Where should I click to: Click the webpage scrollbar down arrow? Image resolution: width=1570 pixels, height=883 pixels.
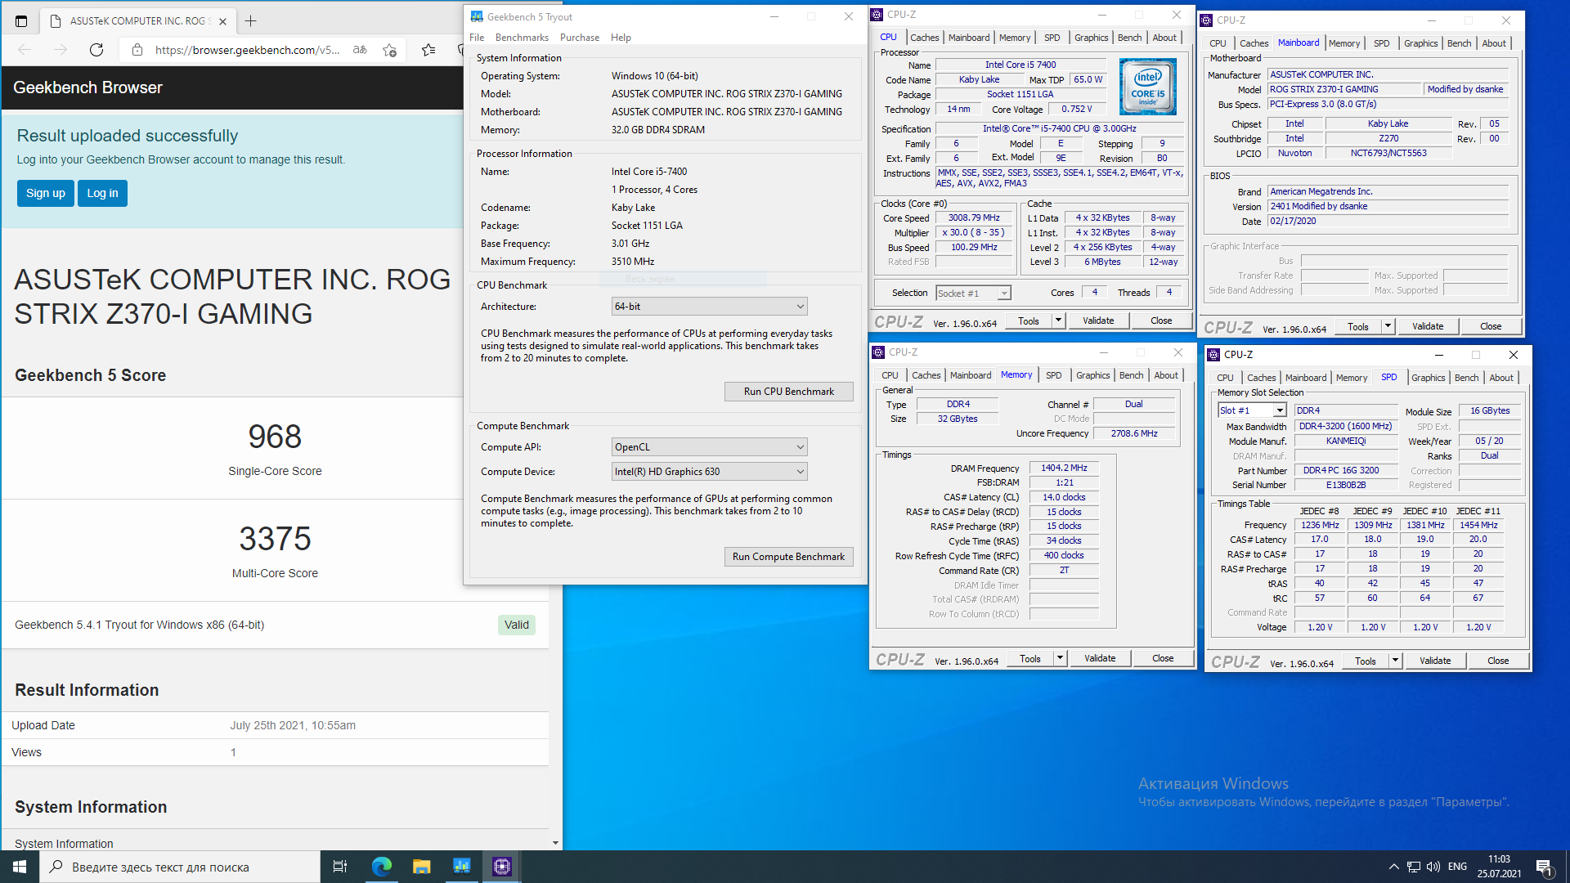[555, 843]
